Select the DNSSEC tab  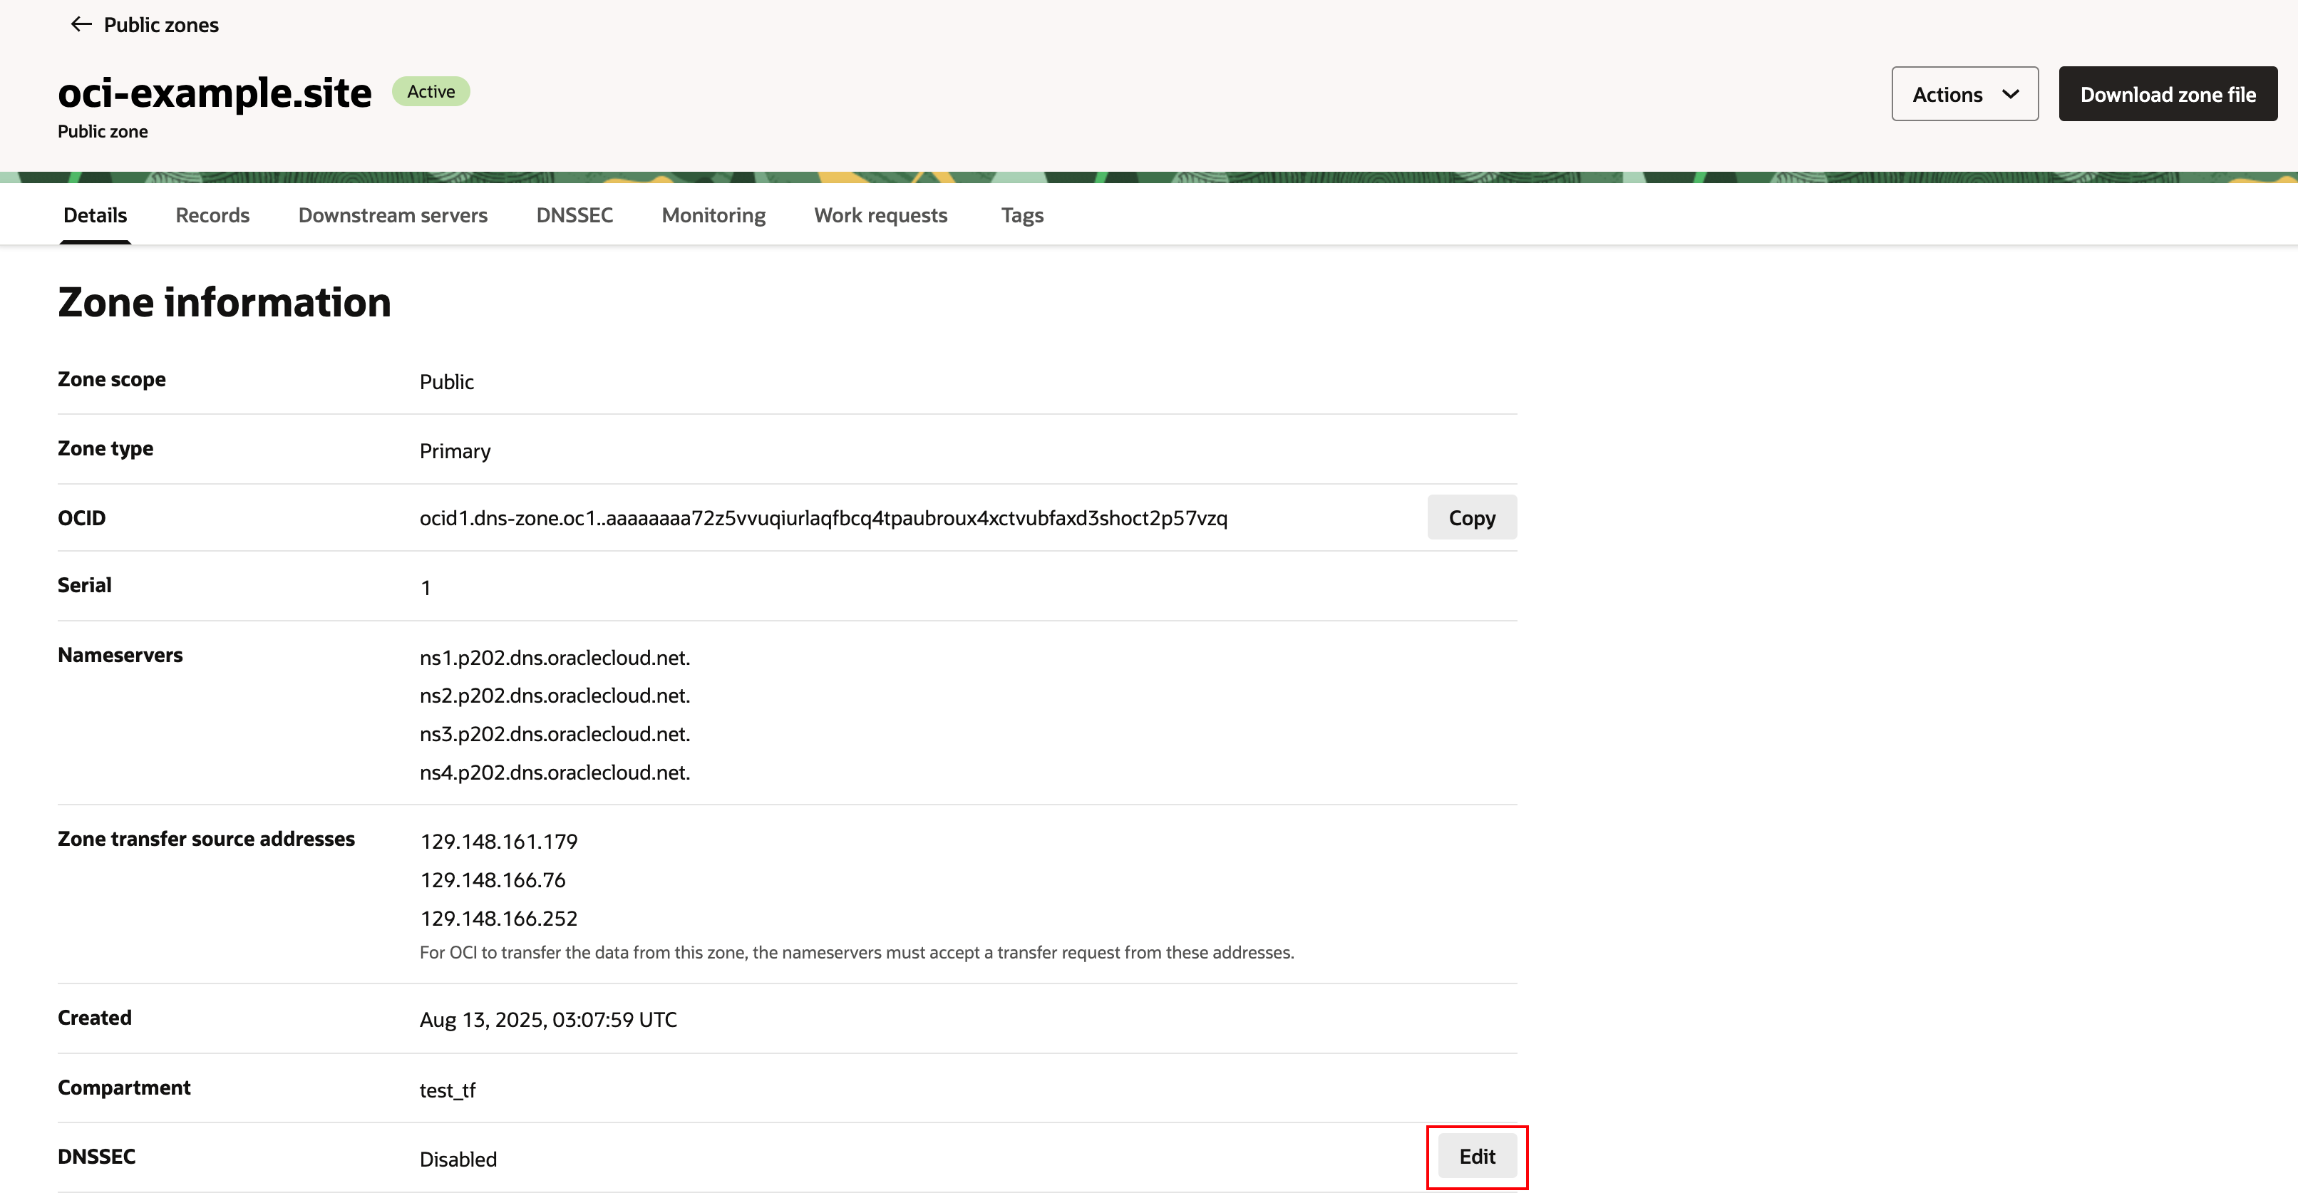pyautogui.click(x=574, y=215)
